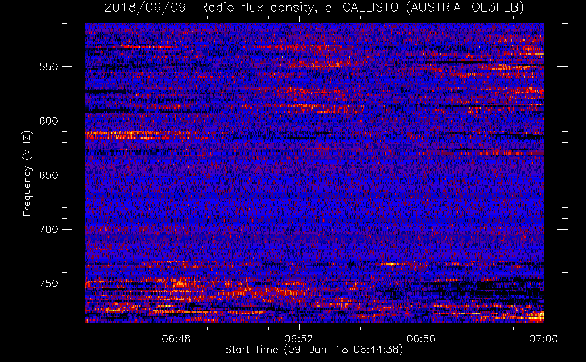Viewport: 586px width, 362px height.
Task: Click the 06:52 time tick label
Action: coord(299,339)
